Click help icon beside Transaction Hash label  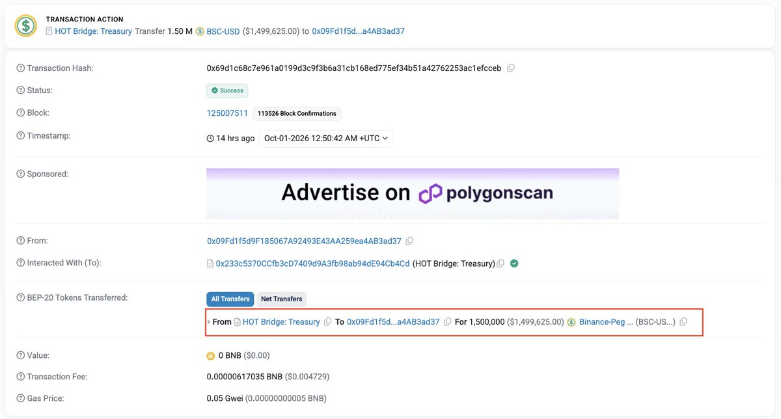[21, 68]
